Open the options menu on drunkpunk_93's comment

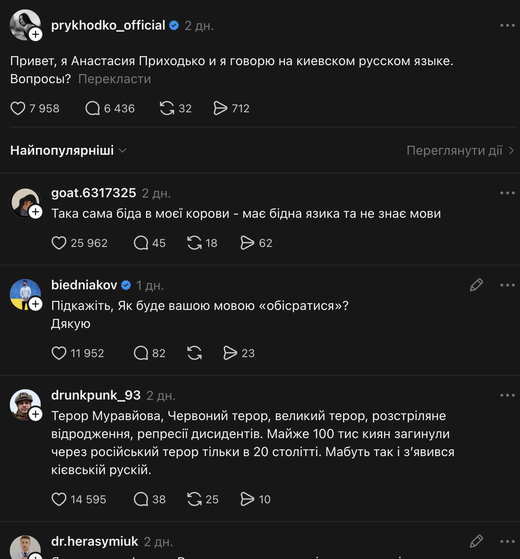(x=508, y=394)
